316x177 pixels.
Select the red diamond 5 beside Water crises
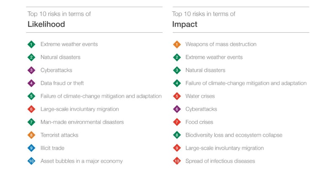(x=177, y=96)
